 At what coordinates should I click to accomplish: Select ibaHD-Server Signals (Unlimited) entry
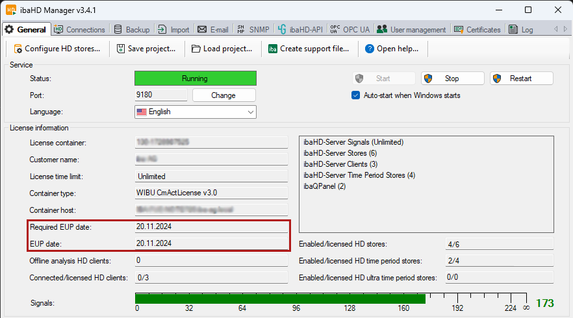tap(353, 142)
